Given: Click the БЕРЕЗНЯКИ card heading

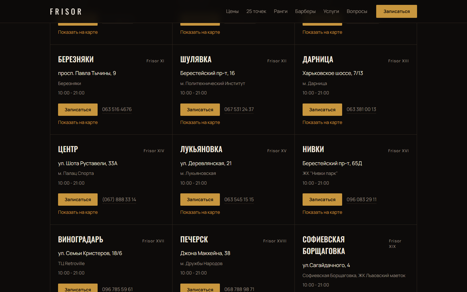Looking at the screenshot, I should pos(76,59).
